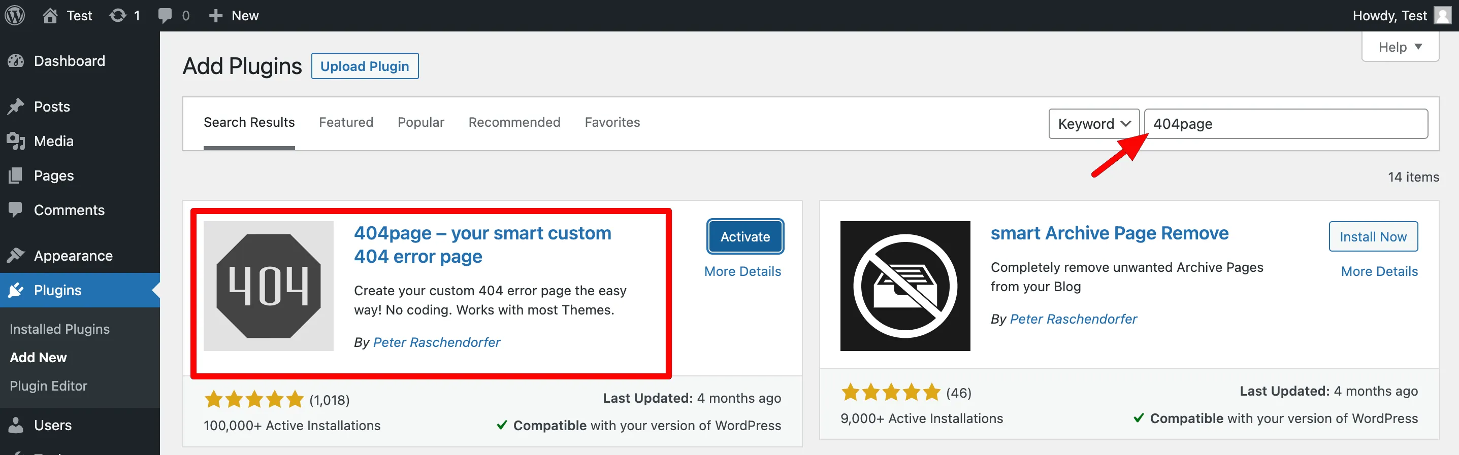Open Peter Raschendorfer link under 404page
Screen dimensions: 1459x455
(437, 342)
